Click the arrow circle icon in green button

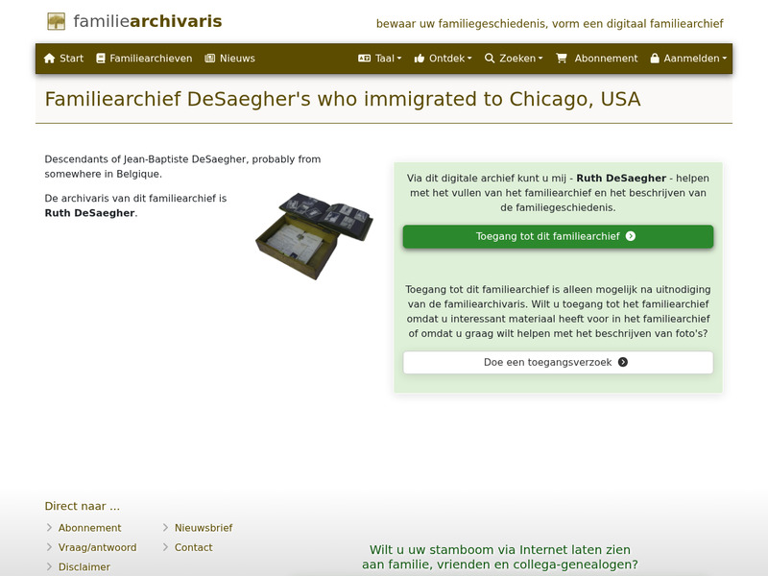(631, 236)
